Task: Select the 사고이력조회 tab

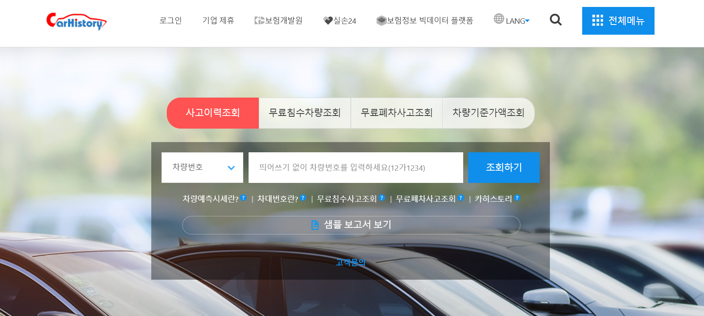Action: pyautogui.click(x=213, y=113)
